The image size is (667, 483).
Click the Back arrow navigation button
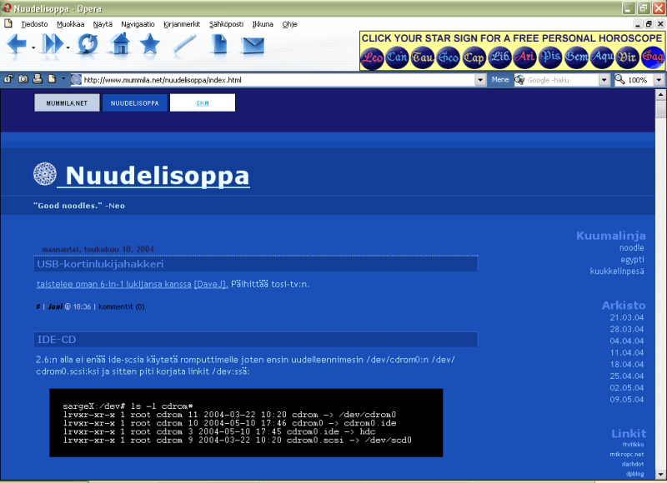pos(16,47)
